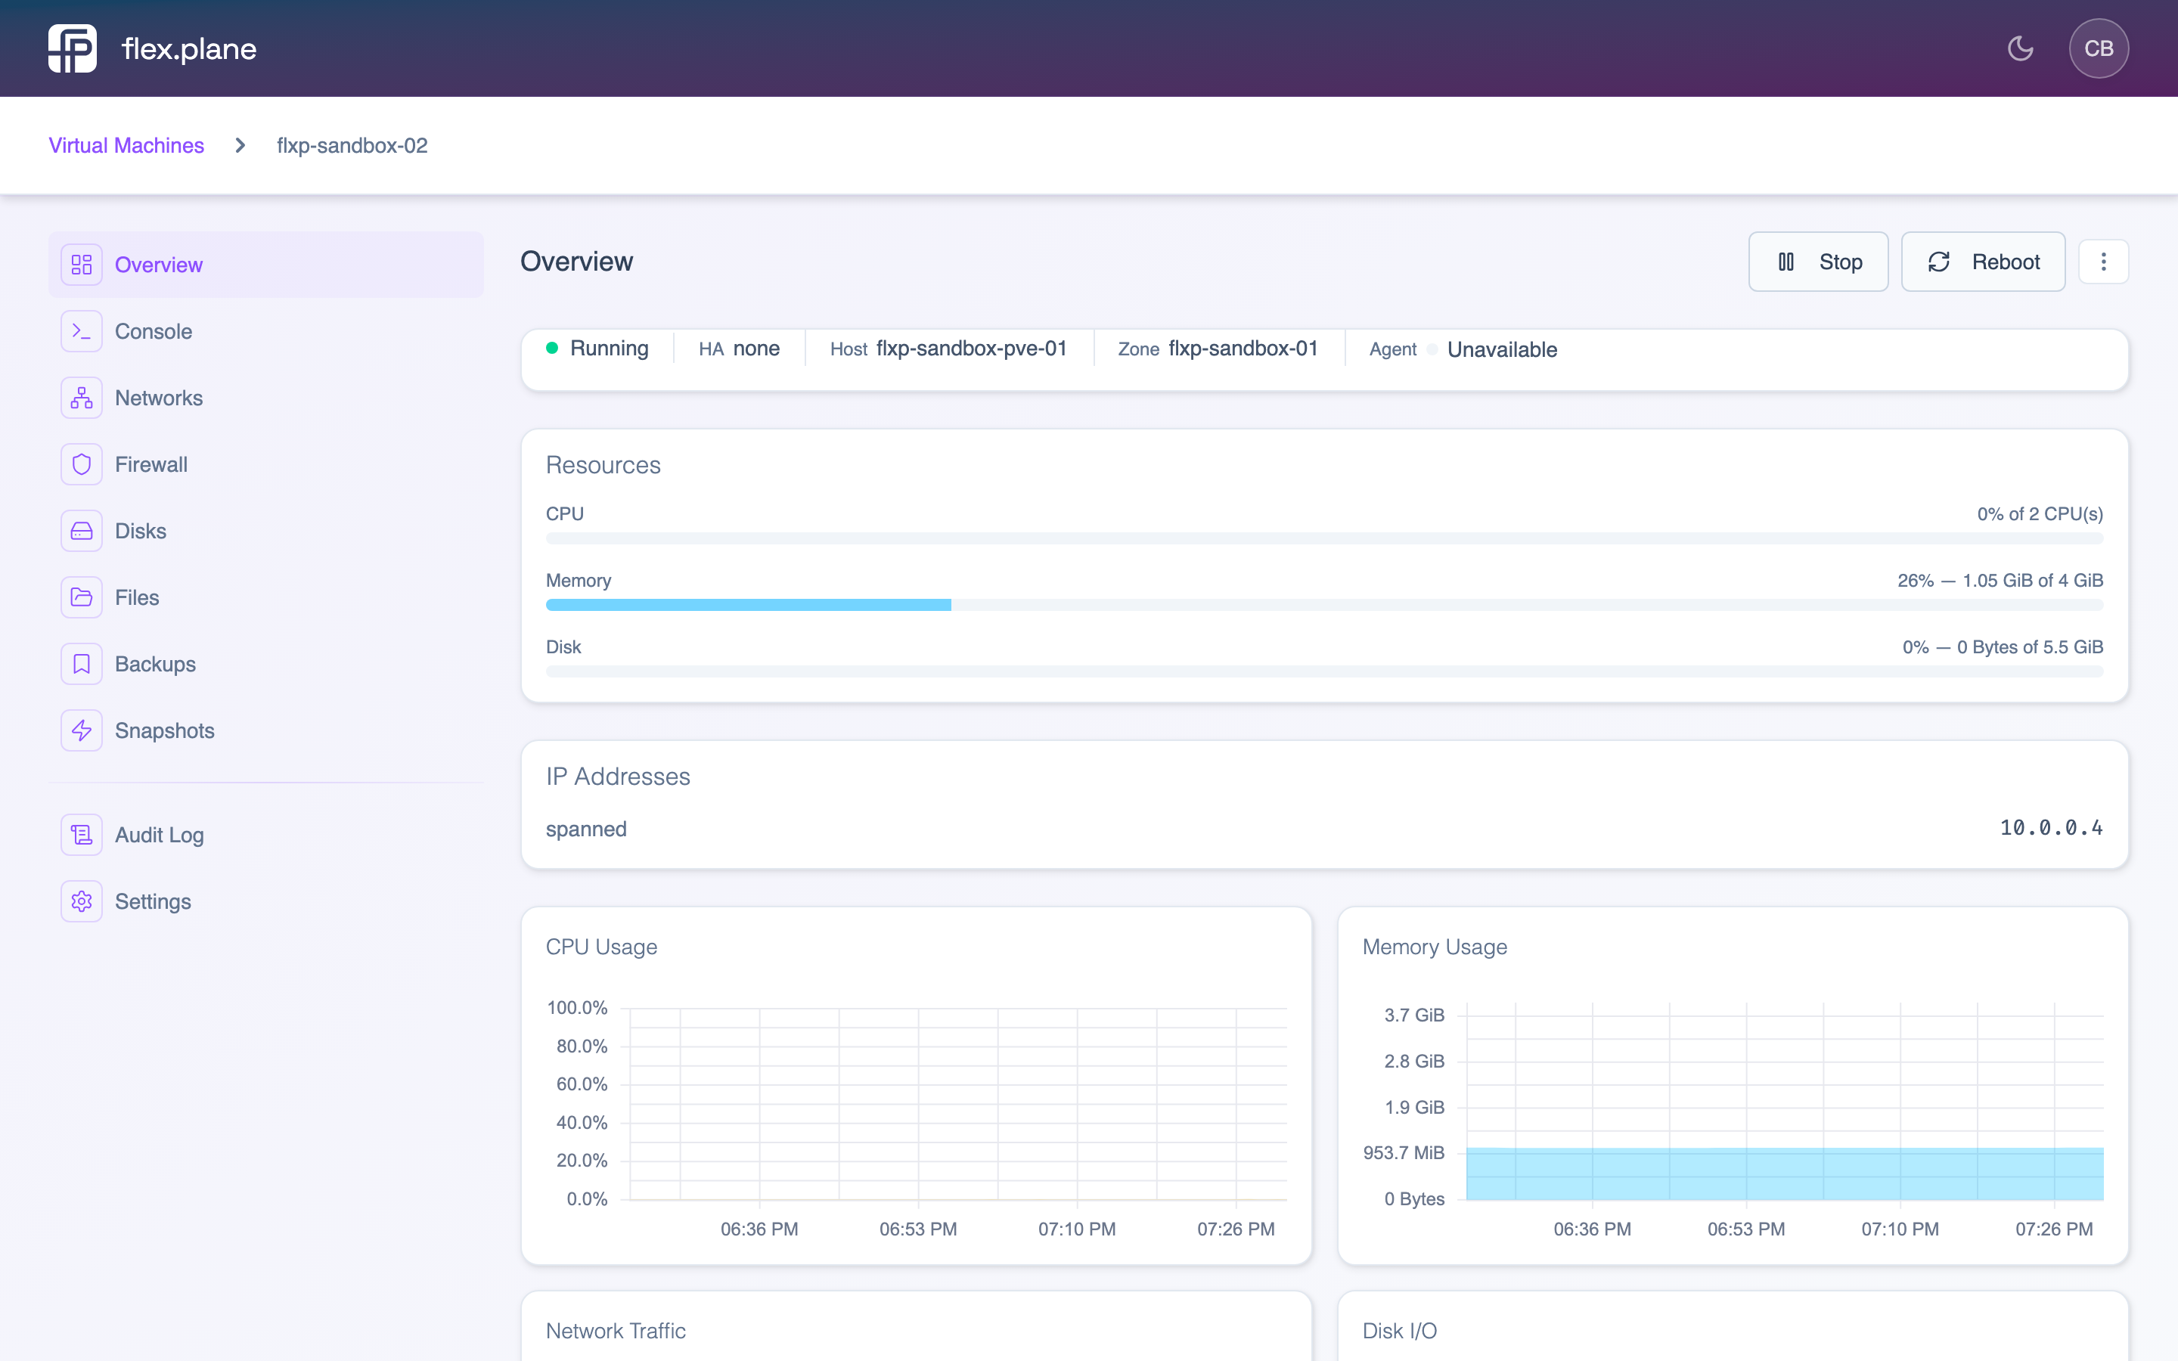Open the Files sidebar item
Image resolution: width=2178 pixels, height=1361 pixels.
click(266, 597)
